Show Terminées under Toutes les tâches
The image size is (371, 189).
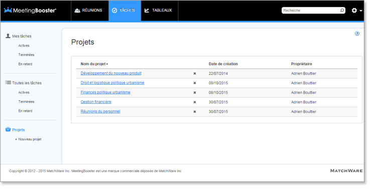[26, 102]
